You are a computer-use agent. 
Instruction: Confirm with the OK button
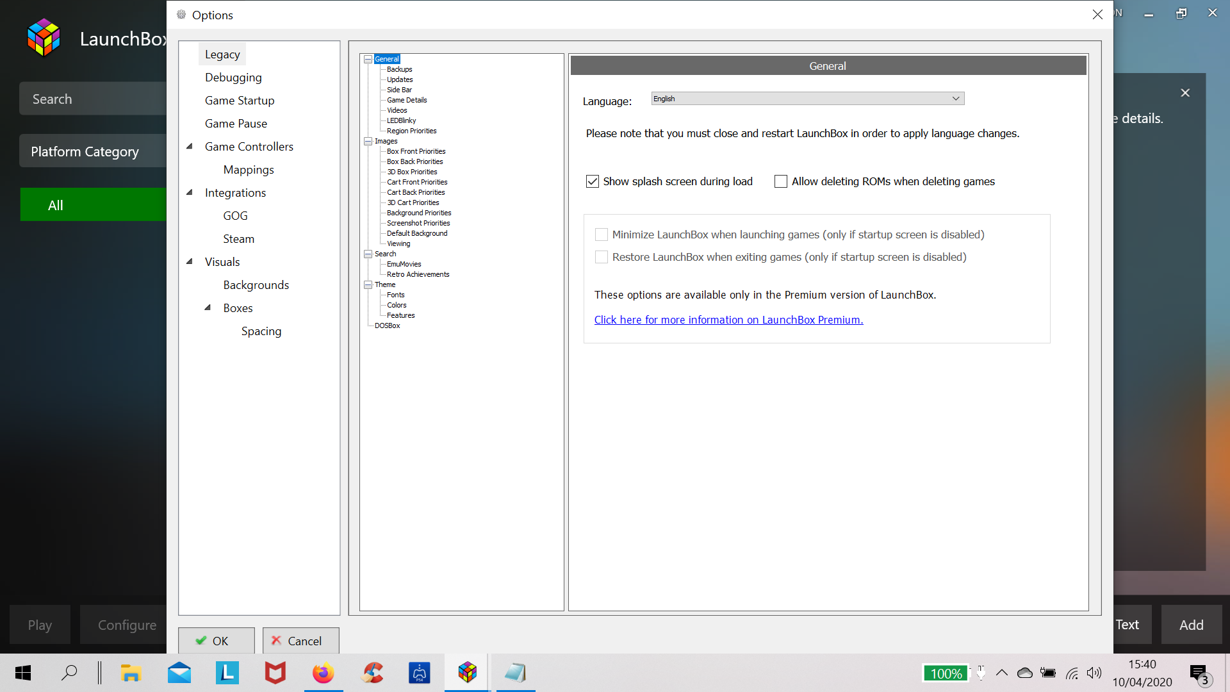coord(217,641)
